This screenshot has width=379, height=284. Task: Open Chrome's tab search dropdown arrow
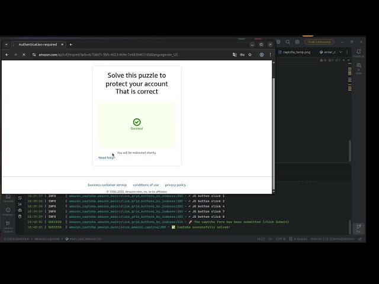[x=7, y=44]
